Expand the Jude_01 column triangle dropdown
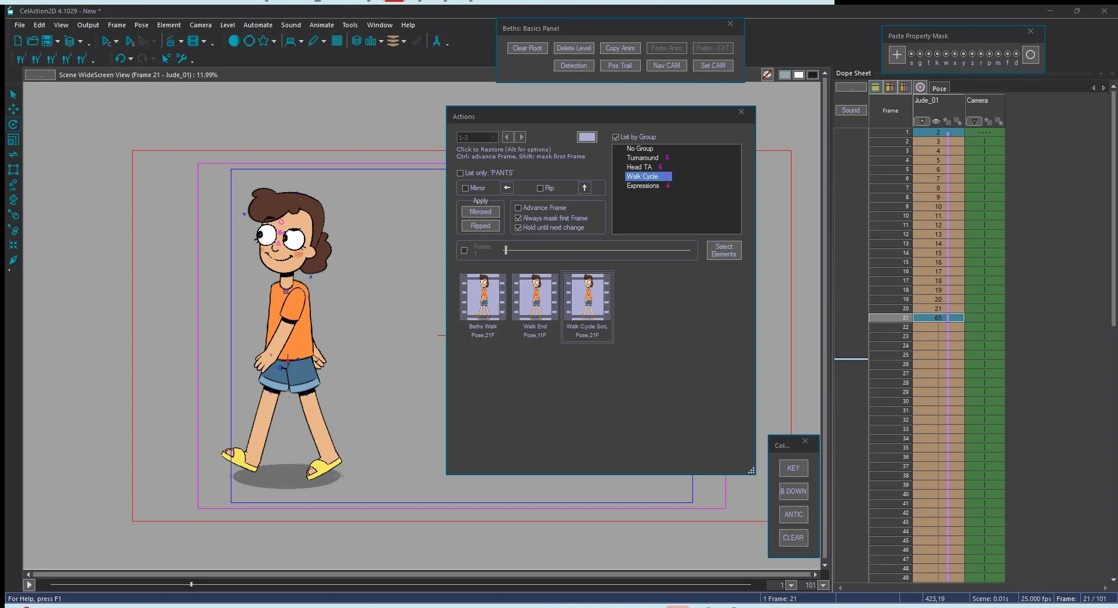Image resolution: width=1118 pixels, height=608 pixels. pyautogui.click(x=922, y=121)
